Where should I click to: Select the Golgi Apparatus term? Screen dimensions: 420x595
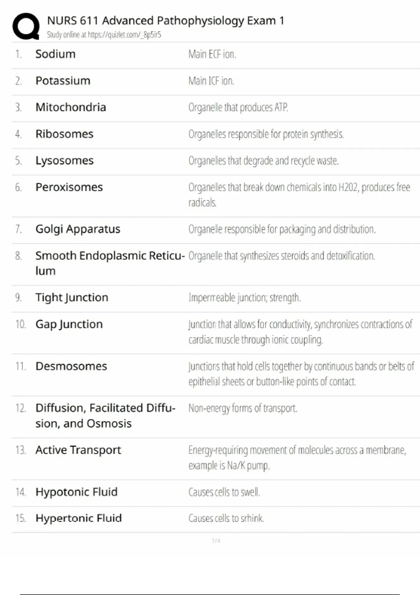[x=78, y=229]
